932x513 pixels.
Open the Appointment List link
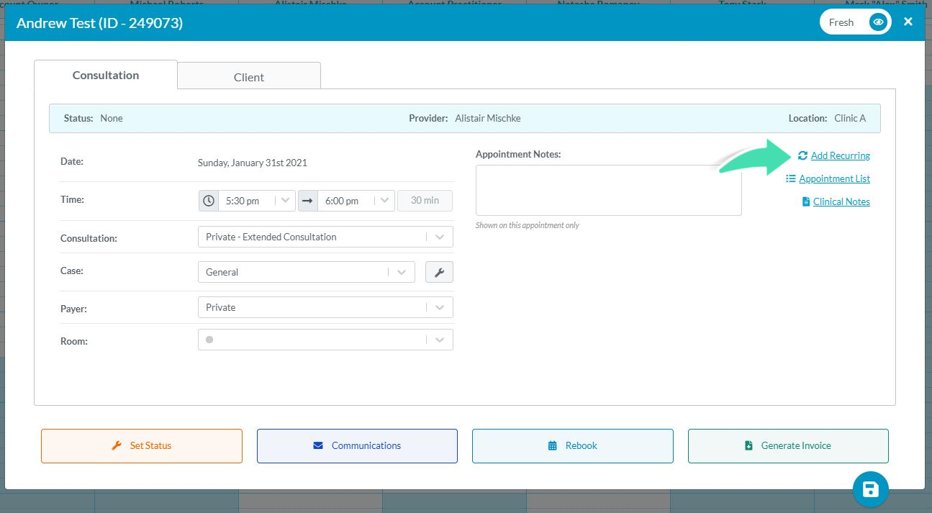coord(834,178)
